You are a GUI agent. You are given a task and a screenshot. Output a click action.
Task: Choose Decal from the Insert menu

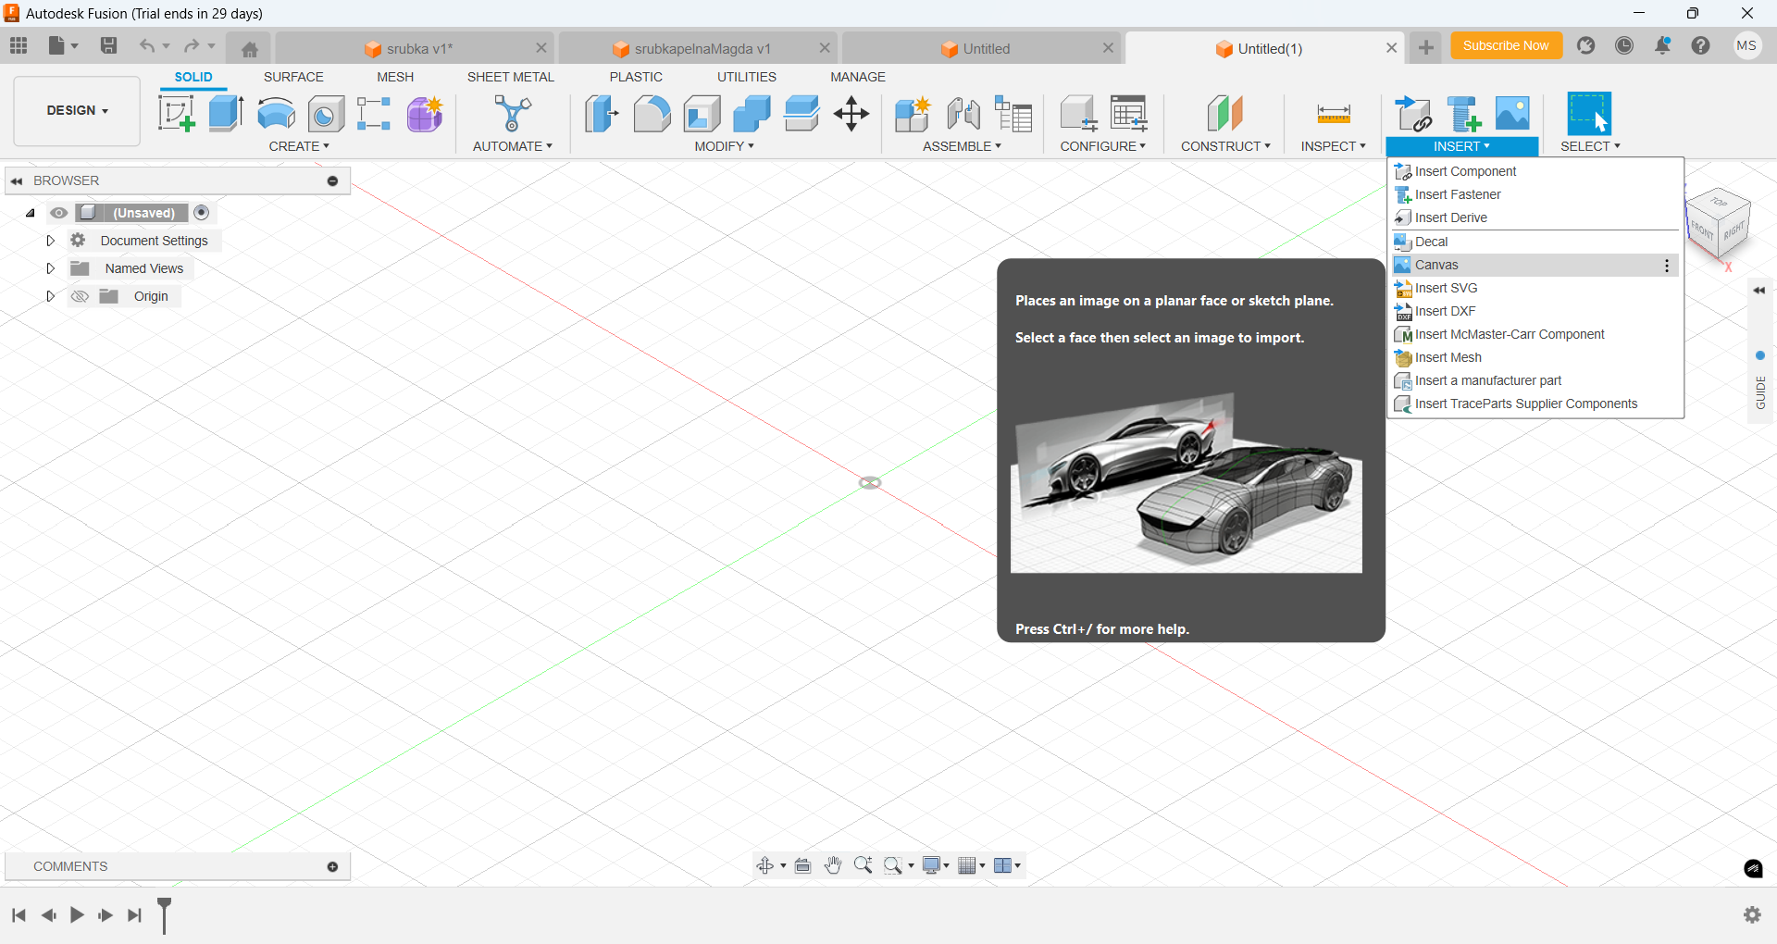[1535, 242]
